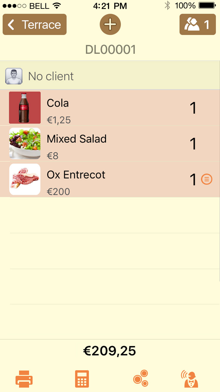Open Ox Entrecot notes icon

point(207,179)
